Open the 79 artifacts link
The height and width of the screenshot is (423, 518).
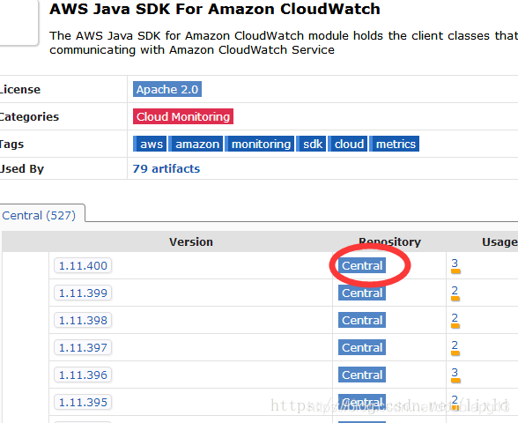coord(166,168)
